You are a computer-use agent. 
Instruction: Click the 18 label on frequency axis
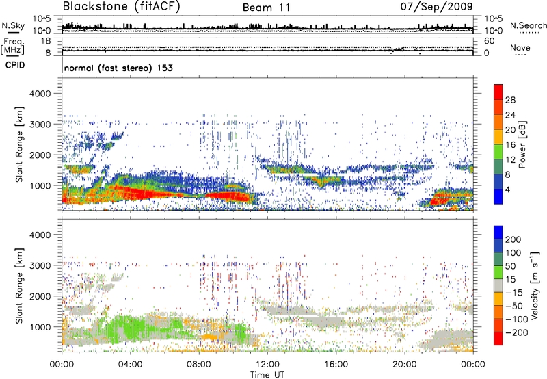[x=46, y=41]
